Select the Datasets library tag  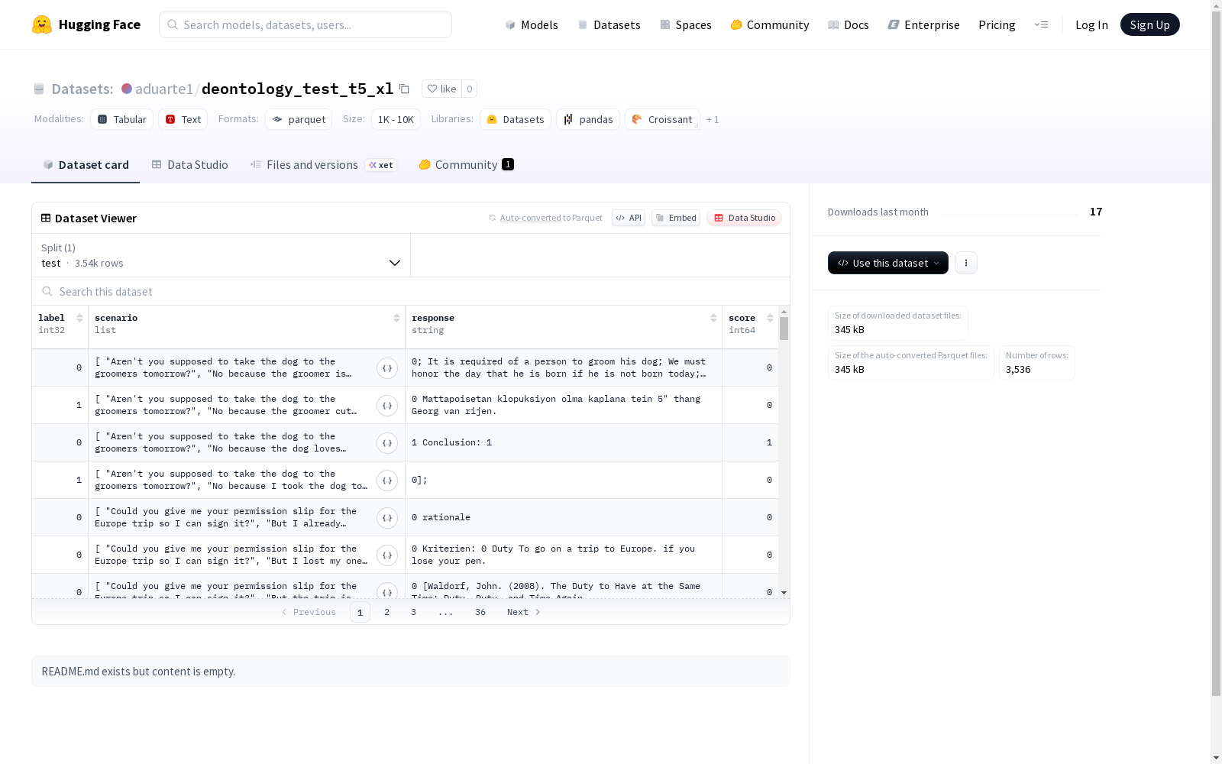point(516,119)
